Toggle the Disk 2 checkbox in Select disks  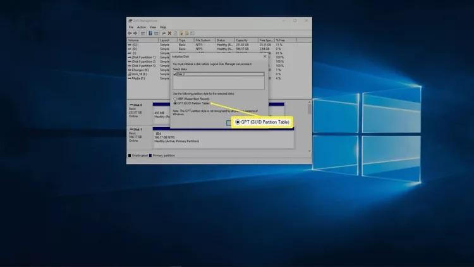pos(175,74)
